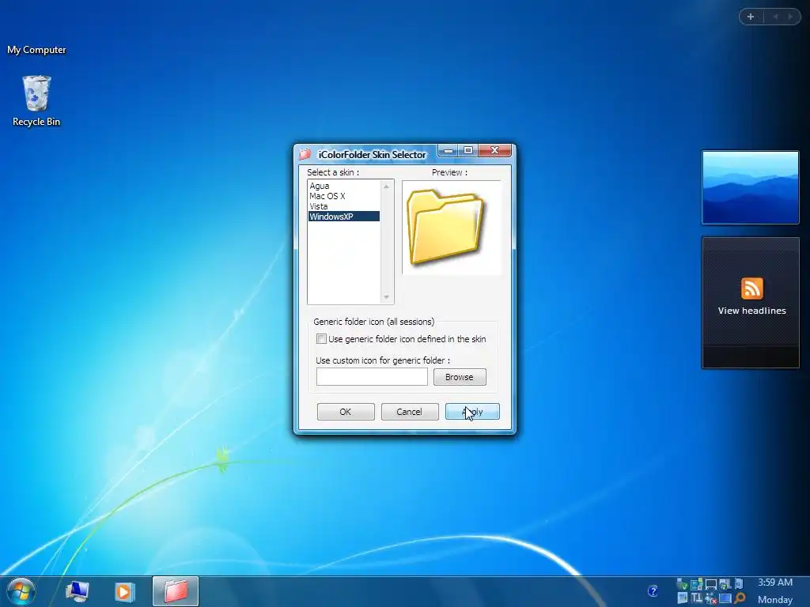Click Browse for custom icon

point(460,377)
